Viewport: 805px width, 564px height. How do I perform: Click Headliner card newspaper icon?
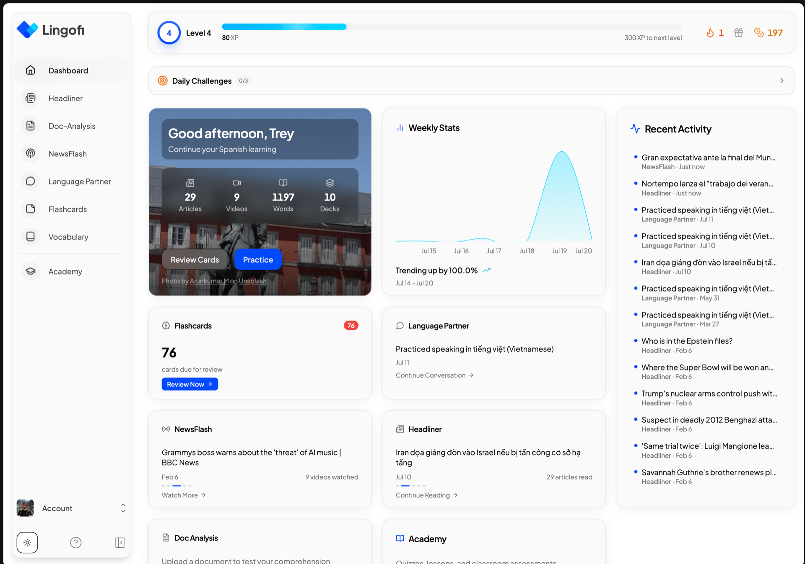point(400,429)
